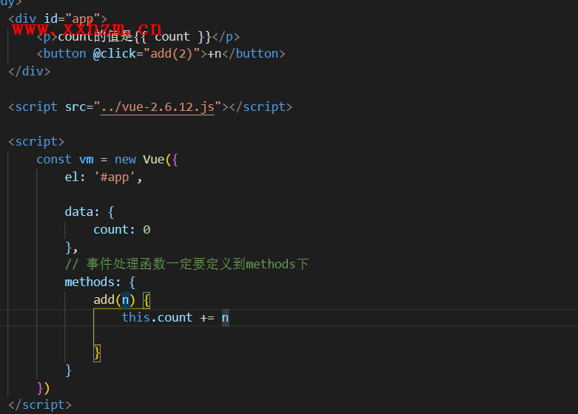Click the @click attribute on the button tag
Image resolution: width=578 pixels, height=414 pixels.
[114, 53]
